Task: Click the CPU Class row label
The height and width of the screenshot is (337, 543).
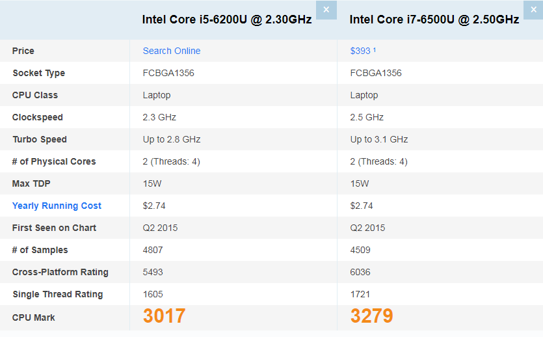Action: point(35,95)
